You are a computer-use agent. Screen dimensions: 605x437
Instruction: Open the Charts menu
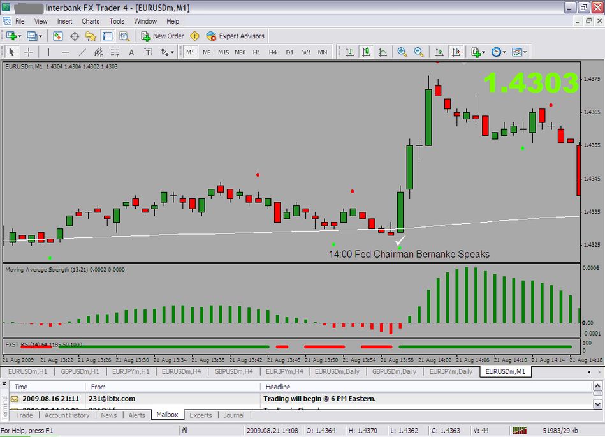90,21
